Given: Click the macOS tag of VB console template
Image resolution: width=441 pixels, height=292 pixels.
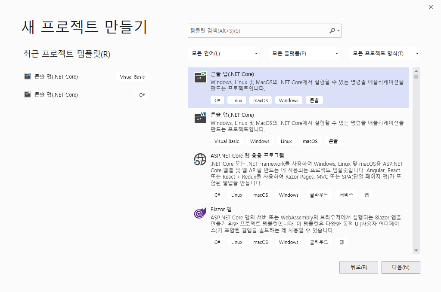Looking at the screenshot, I should click(310, 141).
